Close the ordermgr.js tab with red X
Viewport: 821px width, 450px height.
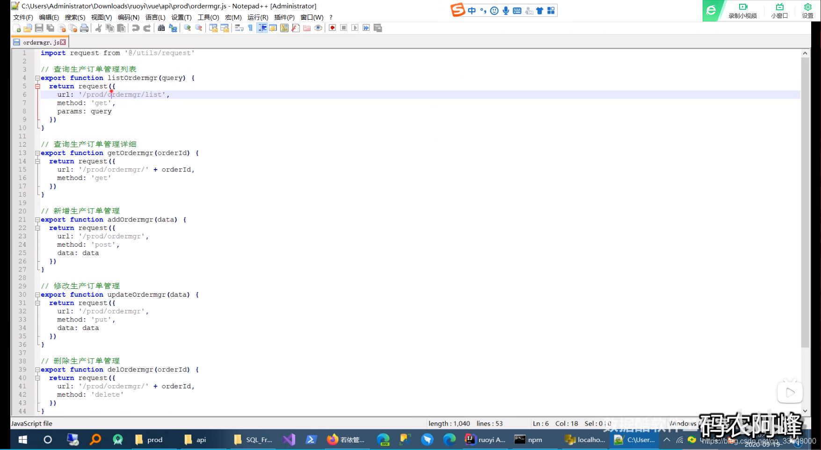63,42
